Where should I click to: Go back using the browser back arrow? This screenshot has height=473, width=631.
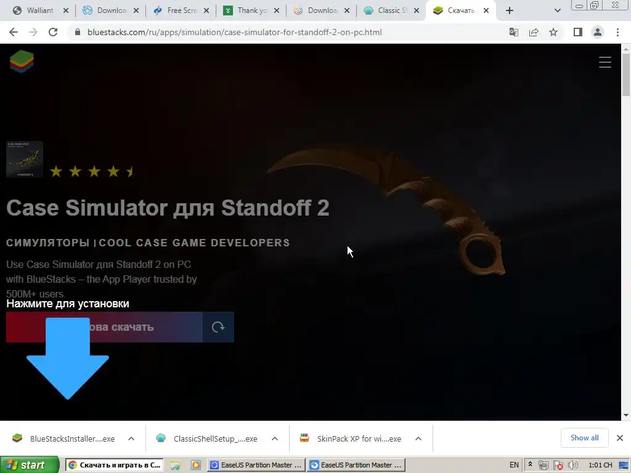pyautogui.click(x=14, y=32)
